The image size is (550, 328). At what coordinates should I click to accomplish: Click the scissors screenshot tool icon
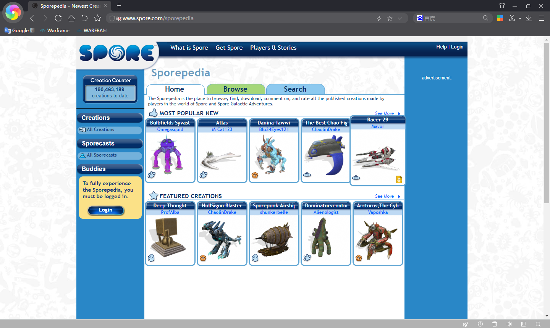[x=512, y=18]
